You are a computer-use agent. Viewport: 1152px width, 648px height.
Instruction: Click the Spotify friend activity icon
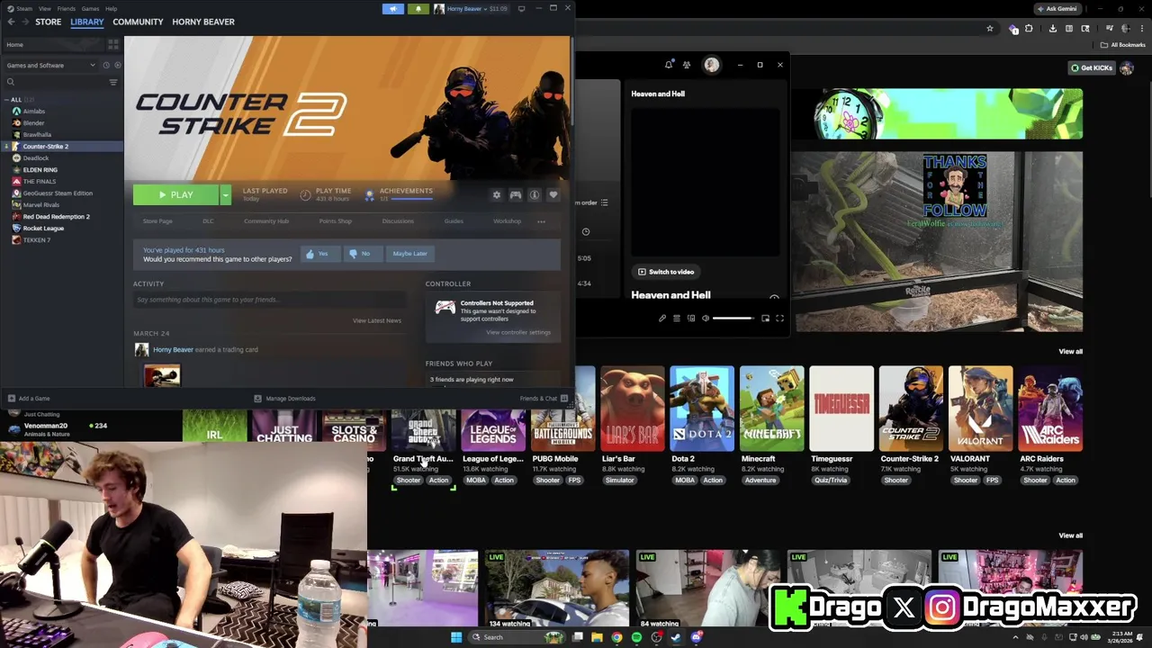687,65
